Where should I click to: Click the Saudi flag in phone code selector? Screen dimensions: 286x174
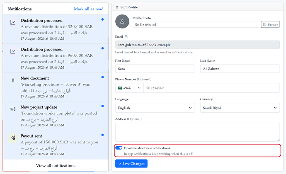click(120, 88)
